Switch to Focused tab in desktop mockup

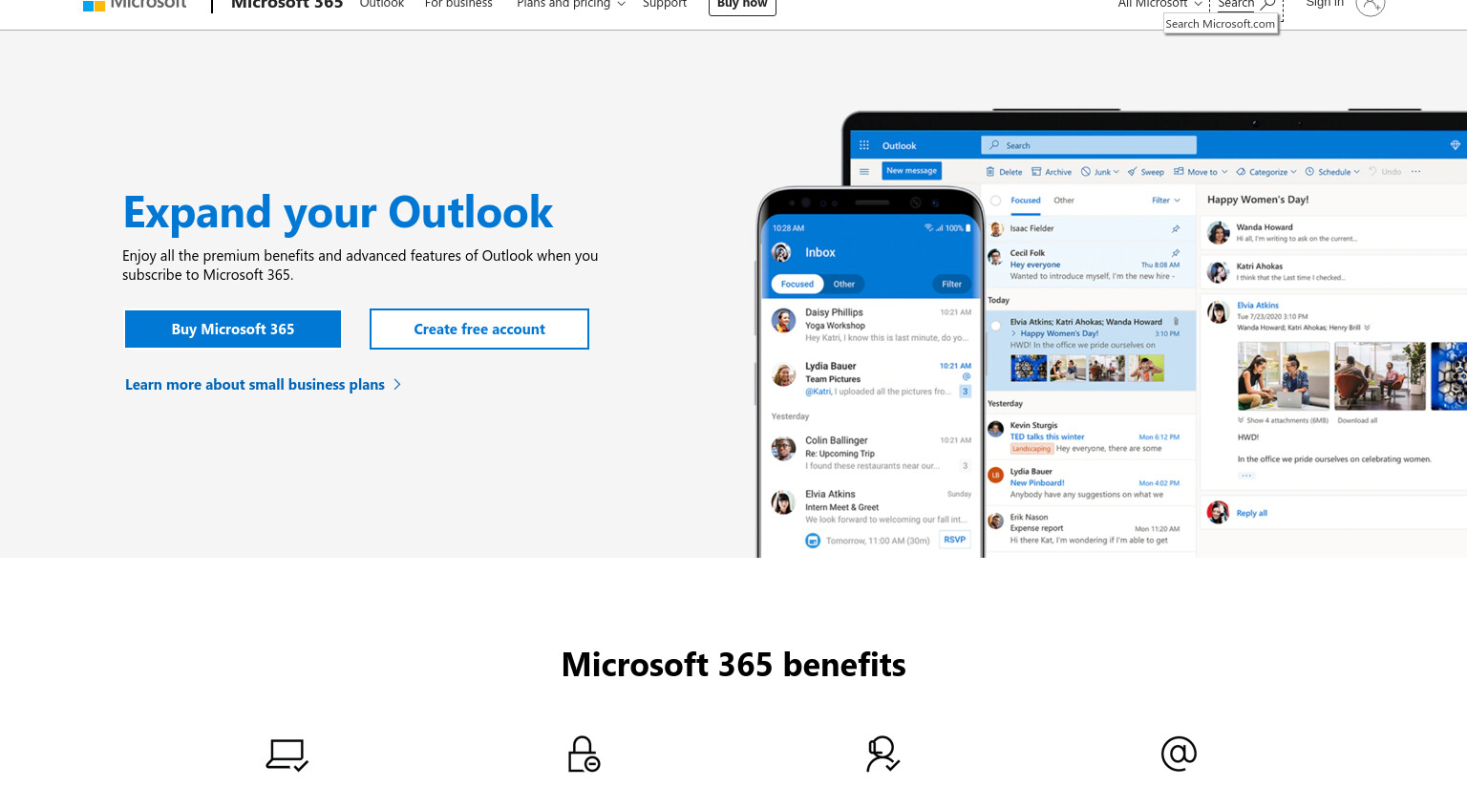1026,201
